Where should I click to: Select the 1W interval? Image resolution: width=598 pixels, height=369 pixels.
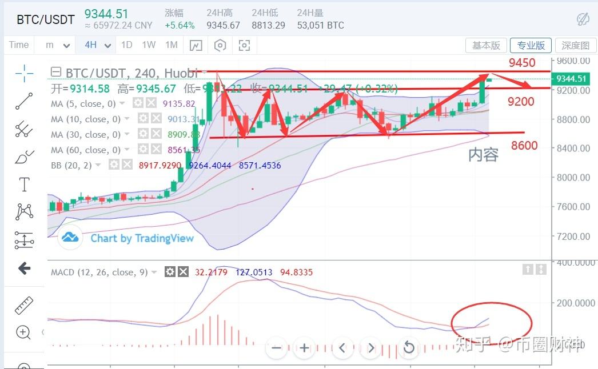149,45
